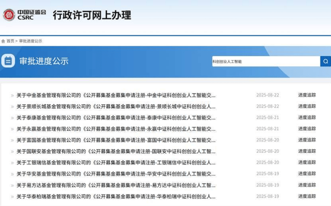Click the arrow bullet before 华泰柏瑞 row
This screenshot has width=331, height=206.
pos(12,197)
